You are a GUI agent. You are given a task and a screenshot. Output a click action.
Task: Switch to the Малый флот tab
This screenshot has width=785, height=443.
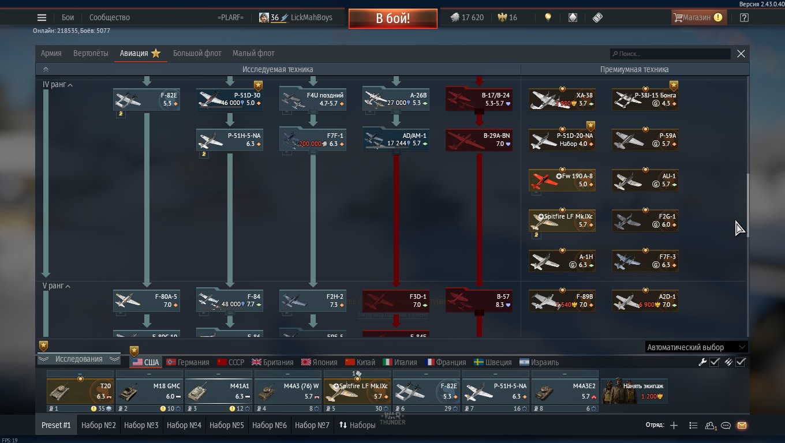pyautogui.click(x=253, y=53)
